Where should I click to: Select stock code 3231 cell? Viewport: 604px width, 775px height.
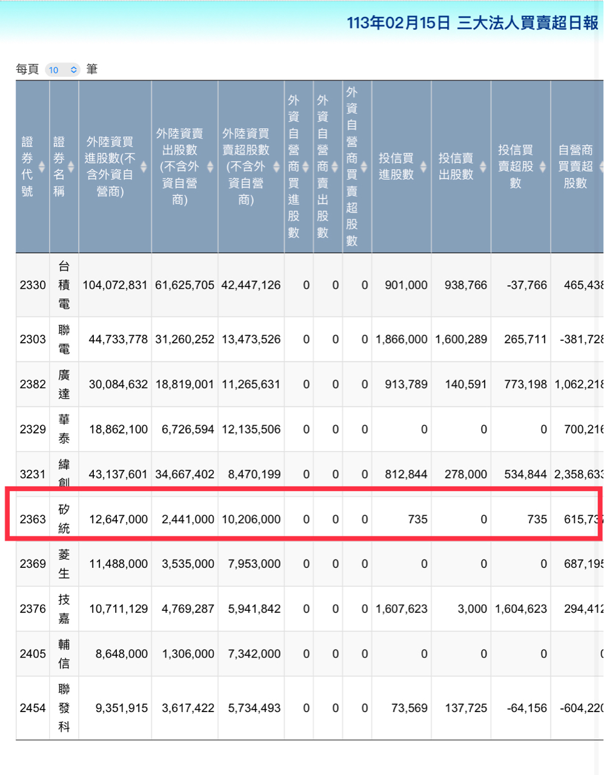33,474
